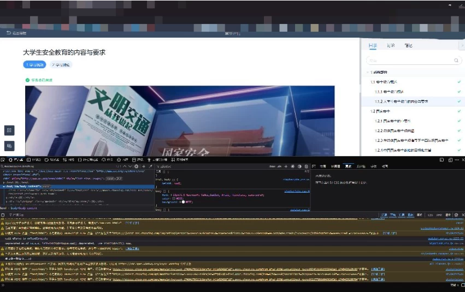465x292 pixels.
Task: Add a new CSS rule plus icon
Action: point(286,166)
